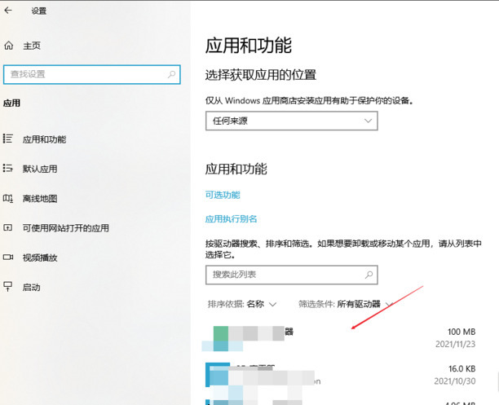This screenshot has width=499, height=405.
Task: Click the 设置 window title
Action: pyautogui.click(x=39, y=11)
